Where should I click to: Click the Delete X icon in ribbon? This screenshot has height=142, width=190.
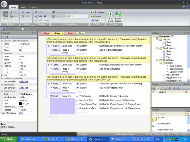(36, 12)
